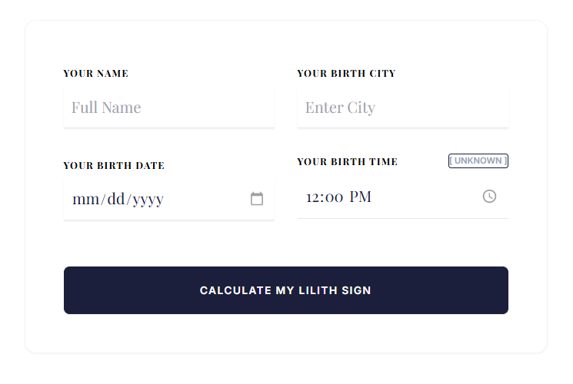This screenshot has width=573, height=384.
Task: Toggle the Unknown birth time option
Action: pos(478,161)
